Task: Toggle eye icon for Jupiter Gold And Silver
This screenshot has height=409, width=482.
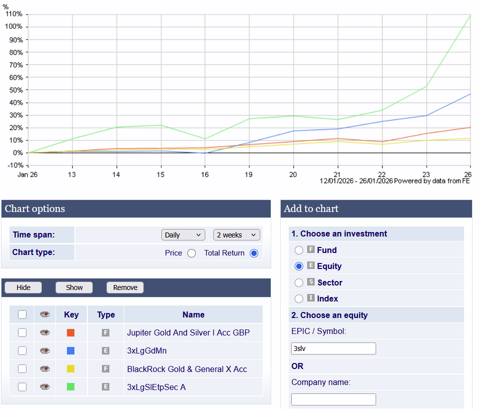Action: click(45, 332)
